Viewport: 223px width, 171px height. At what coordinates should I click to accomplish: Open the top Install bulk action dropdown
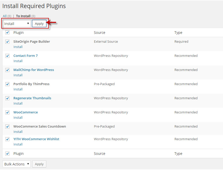click(17, 23)
